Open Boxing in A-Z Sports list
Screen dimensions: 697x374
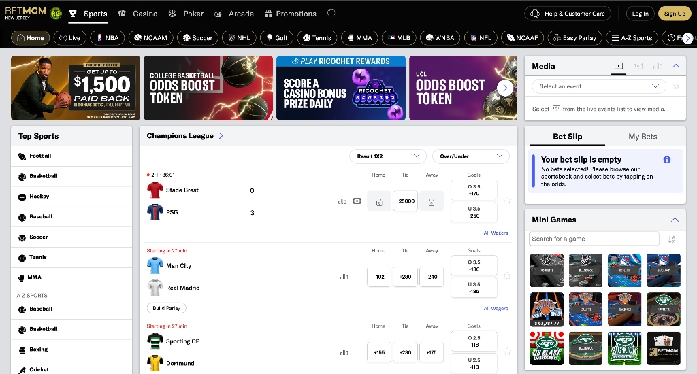[x=71, y=350]
